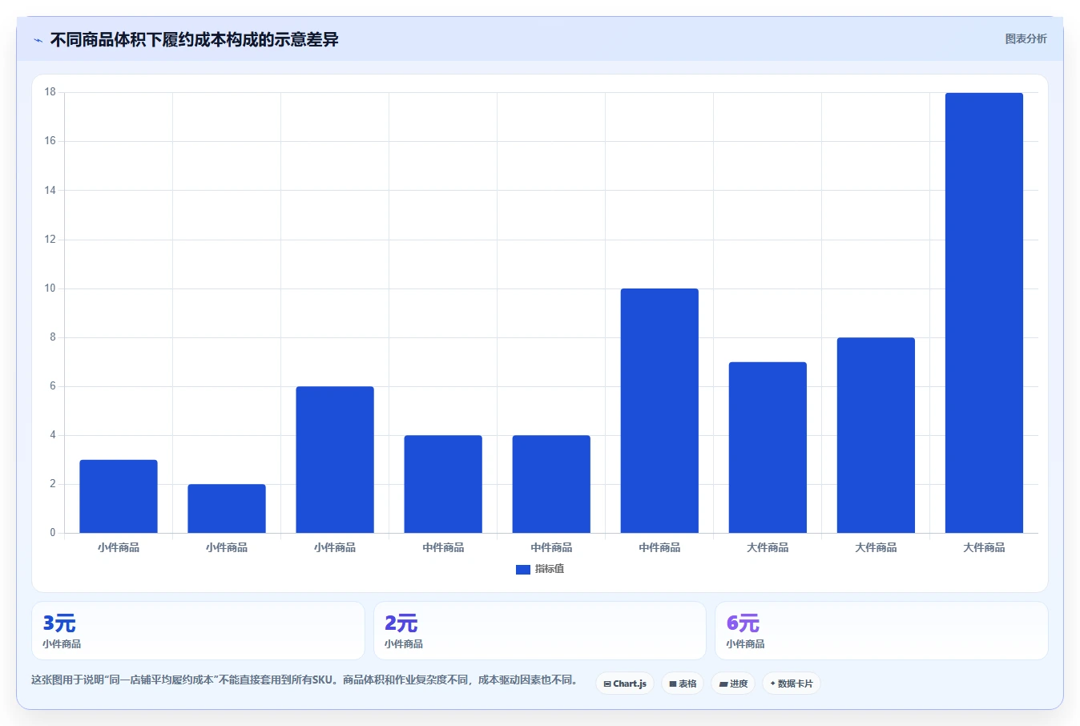The height and width of the screenshot is (726, 1080).
Task: Click the 小件商品 bar with value 2
Action: 227,508
